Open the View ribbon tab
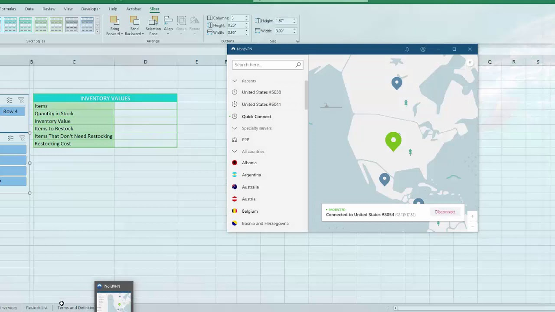The image size is (555, 312). (x=68, y=9)
